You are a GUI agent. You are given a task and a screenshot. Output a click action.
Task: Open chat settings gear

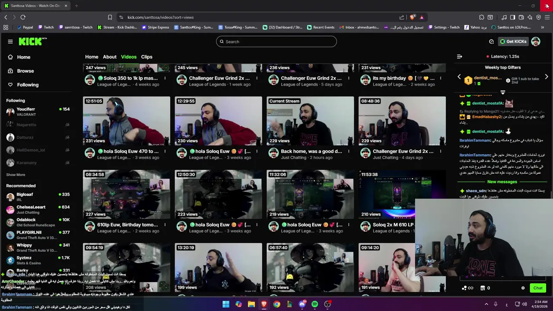(523, 288)
